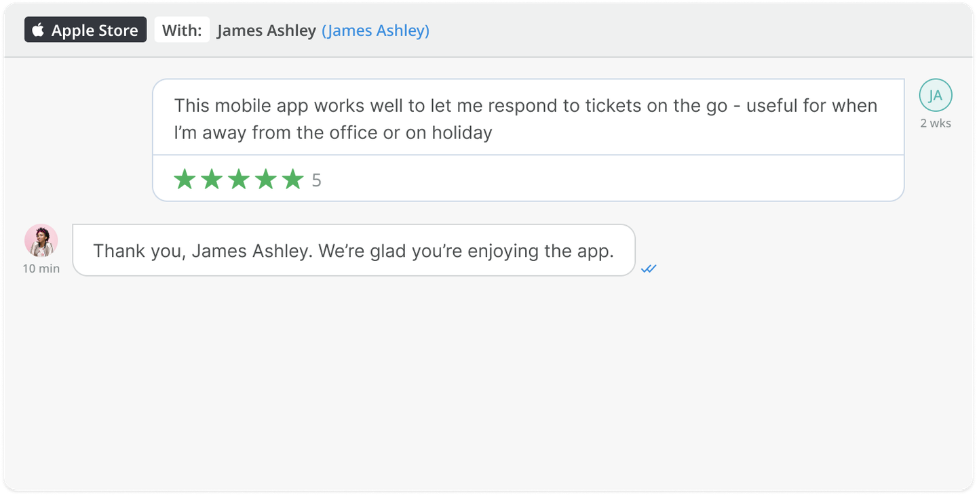Click the Apple logo icon in header
The width and height of the screenshot is (977, 495).
[x=39, y=30]
